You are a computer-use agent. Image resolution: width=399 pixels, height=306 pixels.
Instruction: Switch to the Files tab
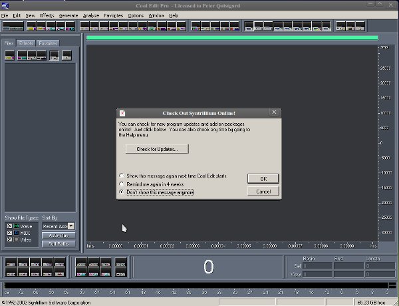coord(9,43)
